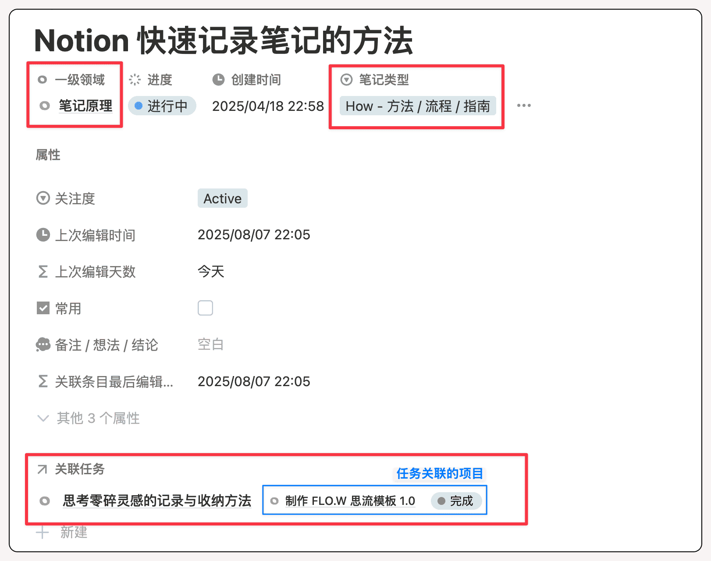
Task: Click the 常用 checkbox property icon
Action: (x=43, y=308)
